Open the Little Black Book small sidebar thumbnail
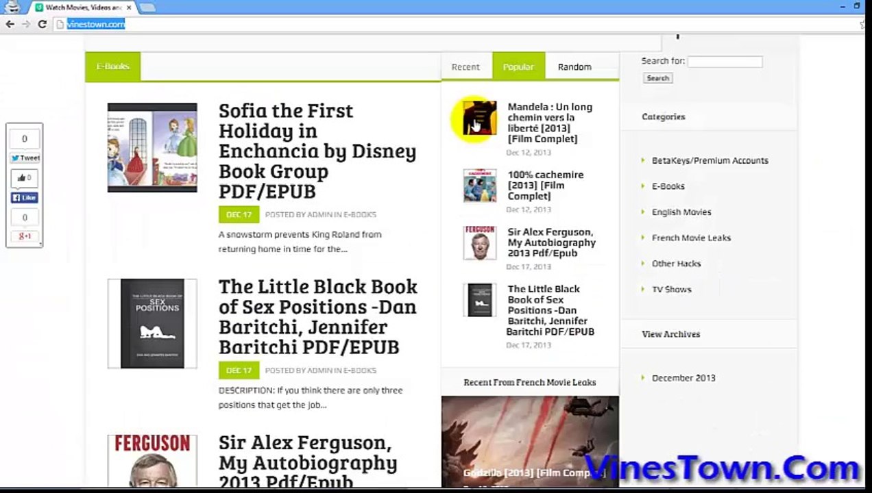 479,300
